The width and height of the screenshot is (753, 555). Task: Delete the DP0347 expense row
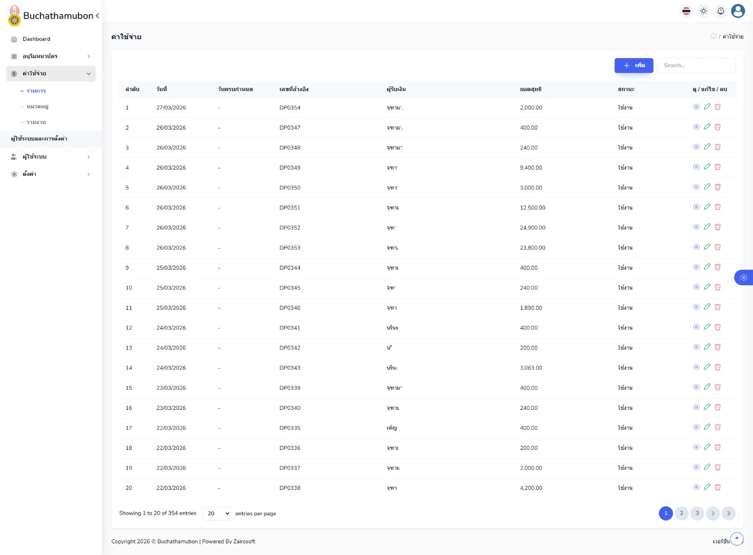point(717,127)
